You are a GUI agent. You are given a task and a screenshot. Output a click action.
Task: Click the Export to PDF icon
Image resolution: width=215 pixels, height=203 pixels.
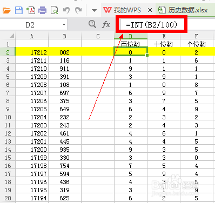pyautogui.click(x=31, y=10)
